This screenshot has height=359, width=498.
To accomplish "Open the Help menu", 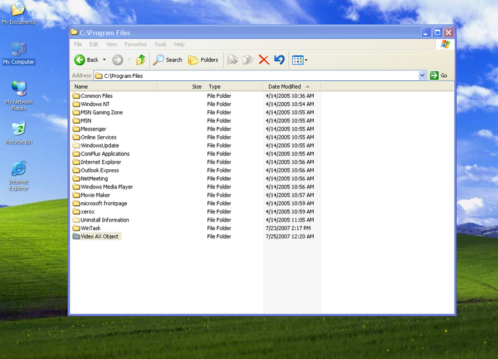I will point(179,44).
